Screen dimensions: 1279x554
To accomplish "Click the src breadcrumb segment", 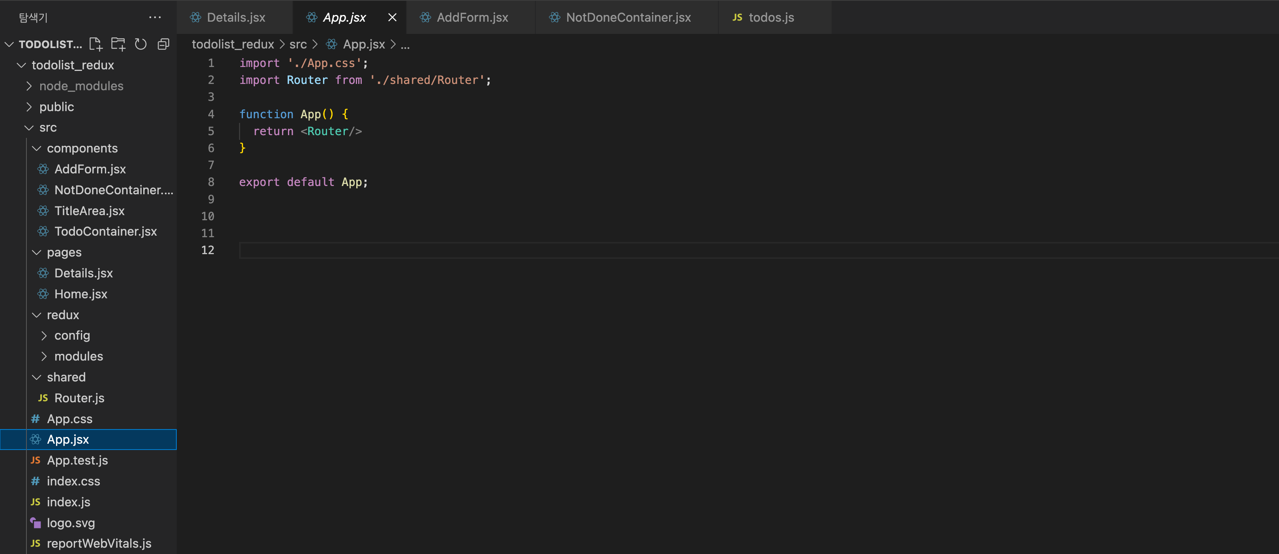I will 298,45.
